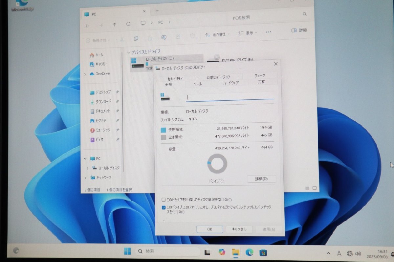Expand Local Disk in navigation tree

[x=88, y=168]
